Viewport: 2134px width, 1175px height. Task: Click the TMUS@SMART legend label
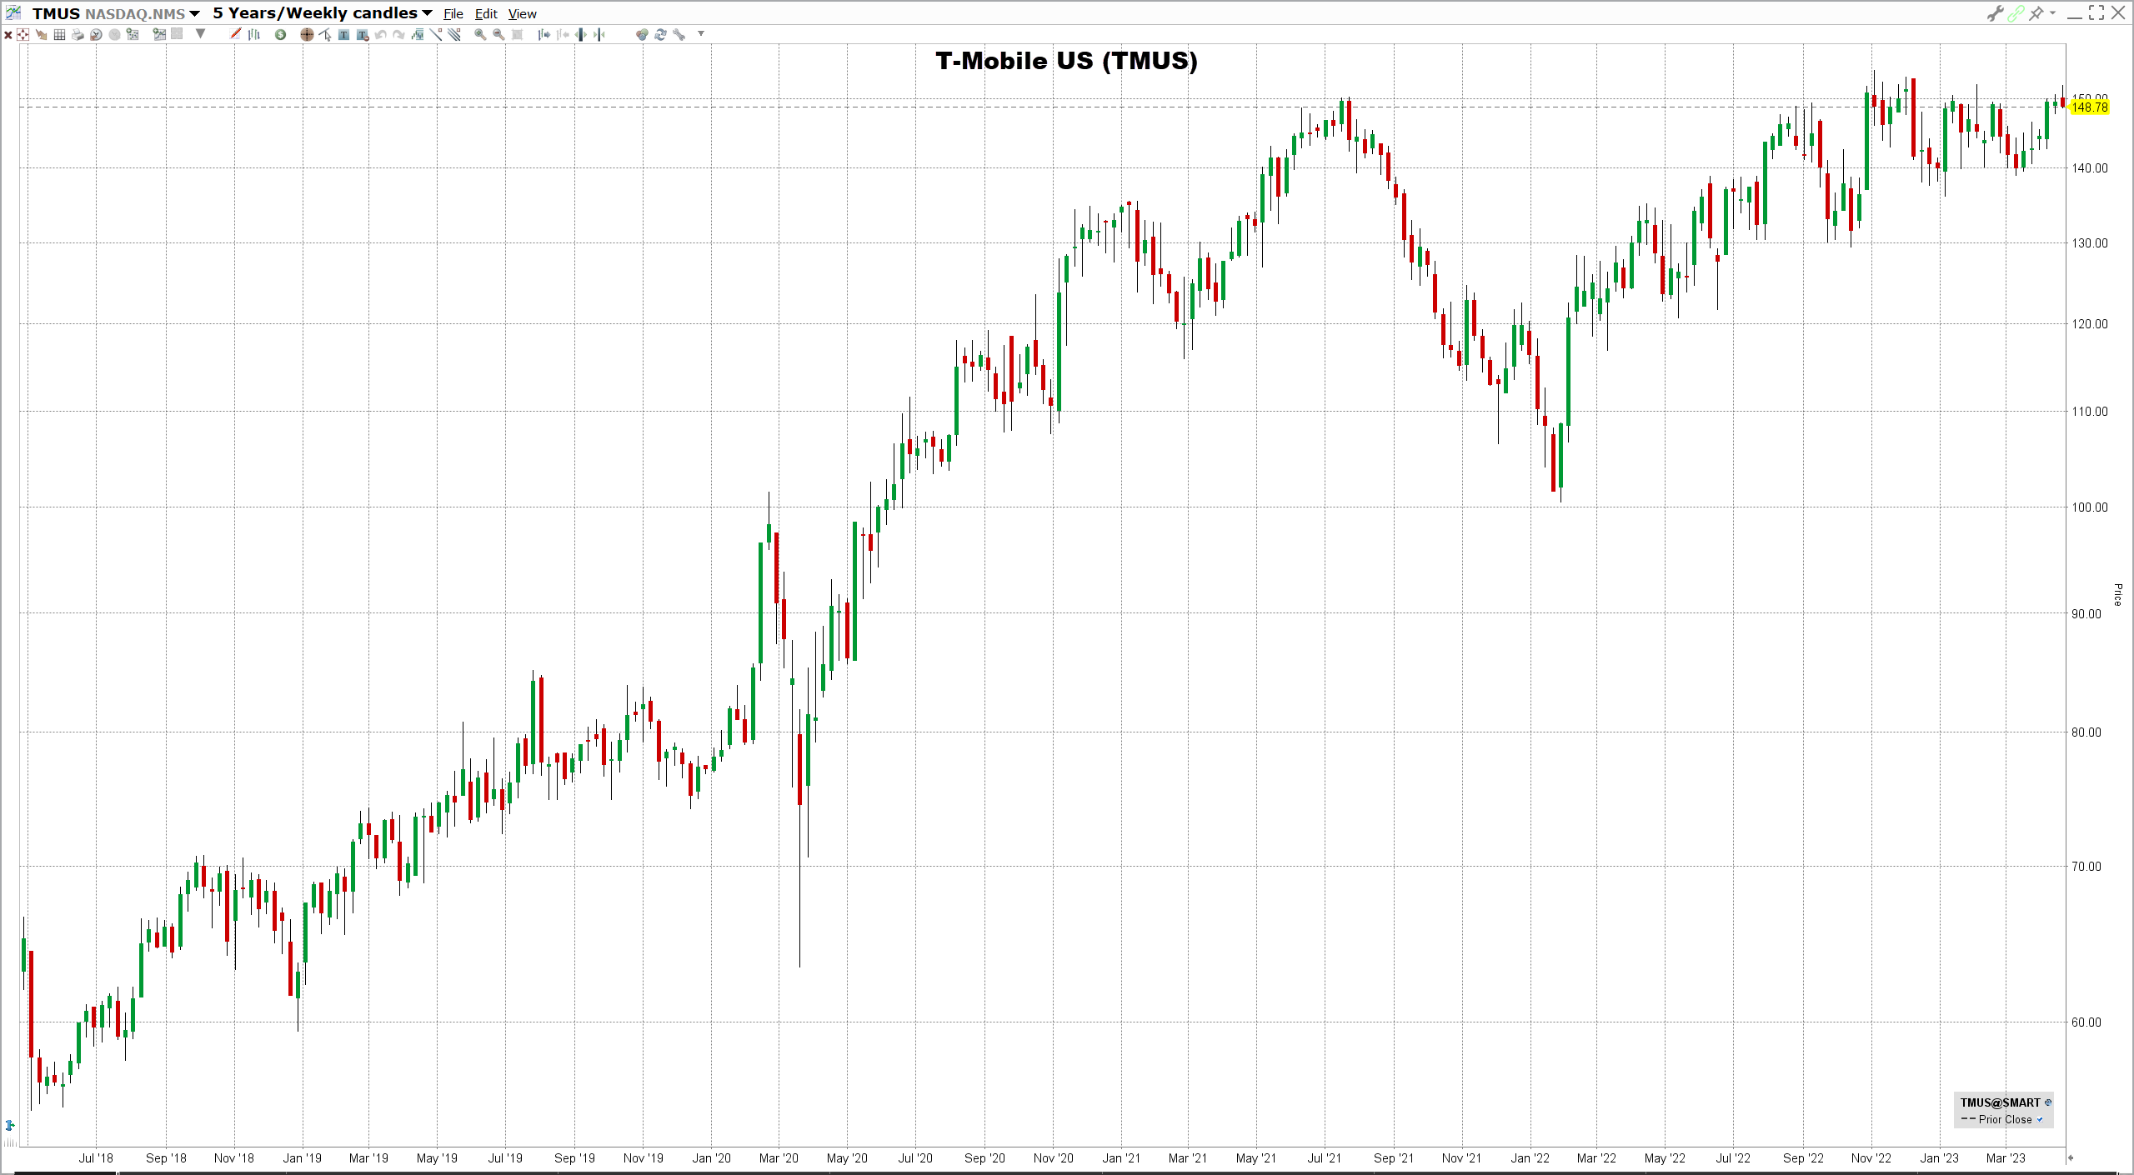coord(2000,1102)
